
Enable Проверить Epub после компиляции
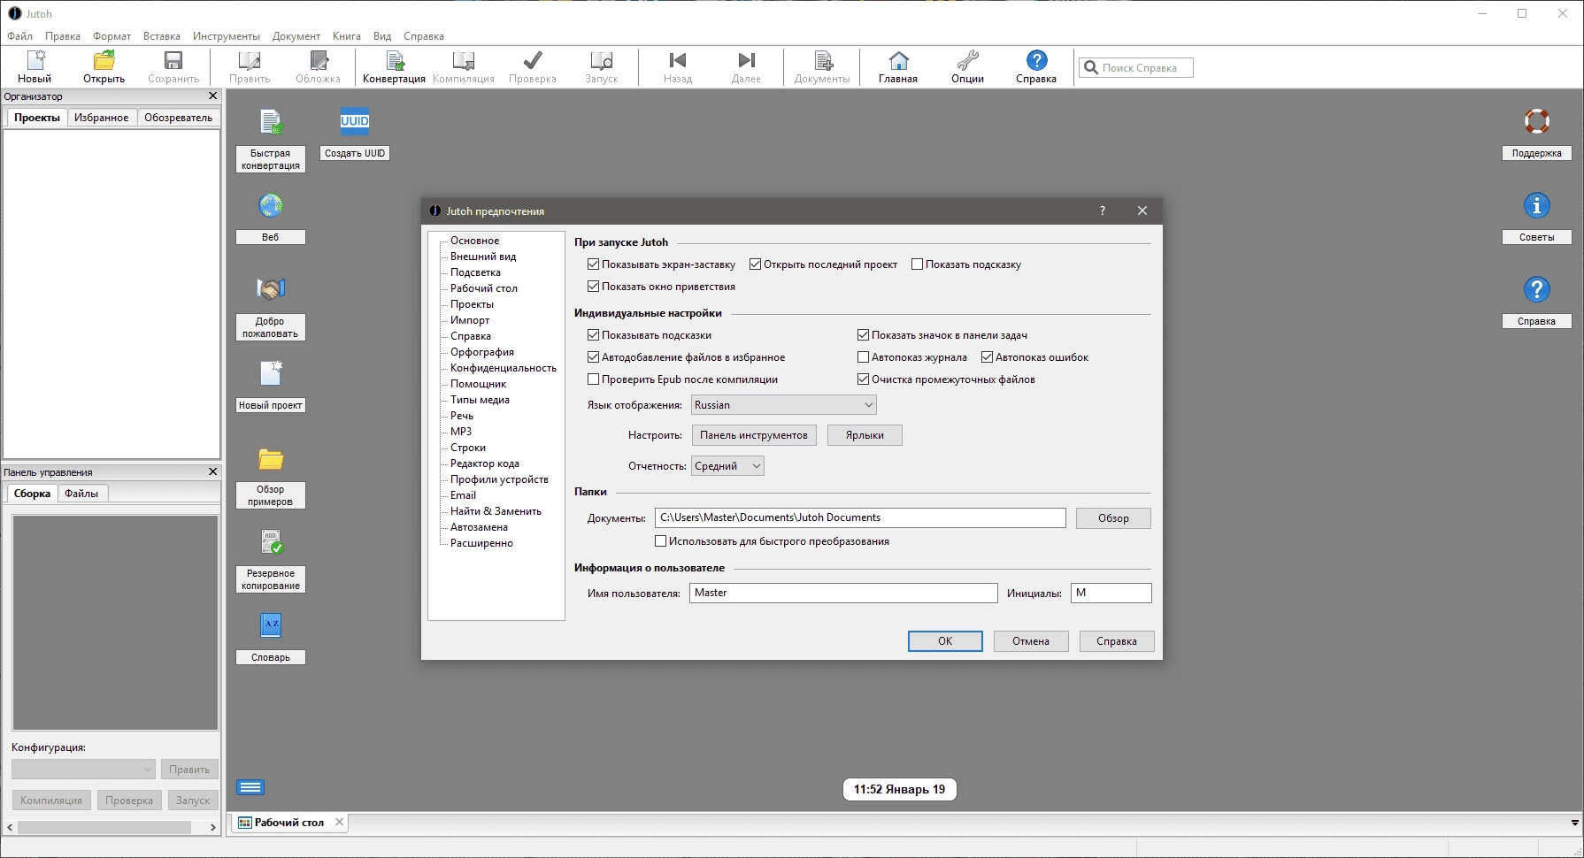tap(594, 379)
